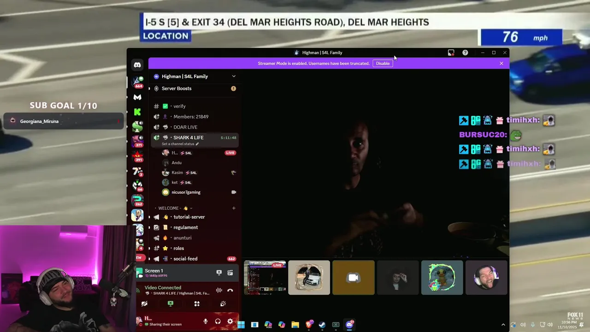Open Task View on the taskbar
The width and height of the screenshot is (590, 332).
[x=254, y=325]
